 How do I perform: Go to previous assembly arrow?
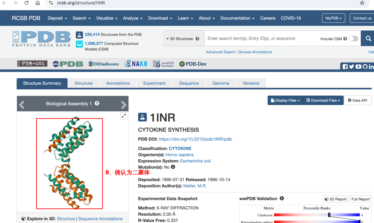[22, 104]
